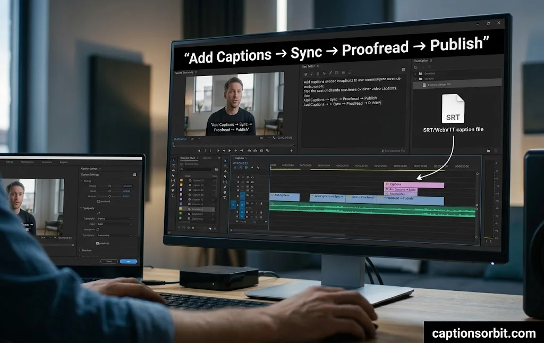Select the highlighted caption row in project list
This screenshot has width=544, height=343.
point(197,209)
